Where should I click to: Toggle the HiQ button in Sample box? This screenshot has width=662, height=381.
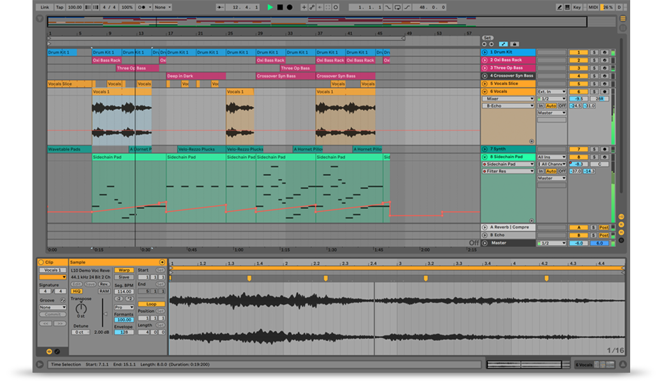coord(76,291)
